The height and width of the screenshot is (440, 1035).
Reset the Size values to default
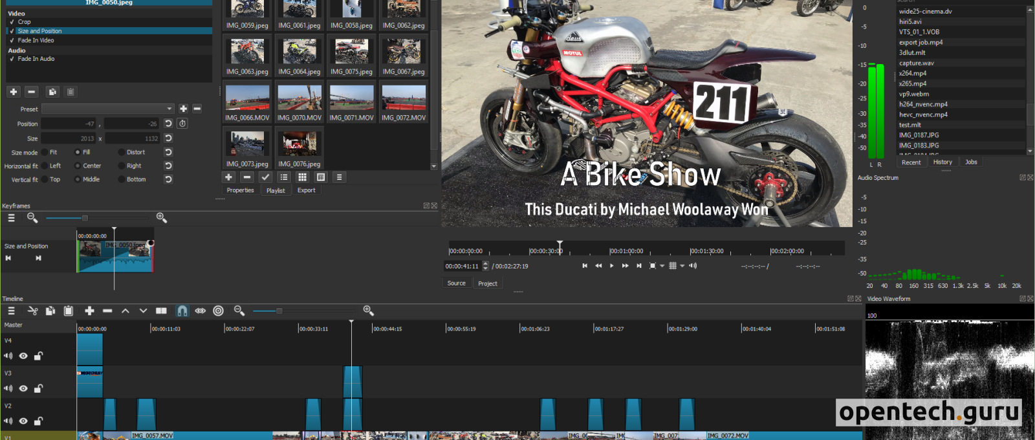(x=168, y=138)
